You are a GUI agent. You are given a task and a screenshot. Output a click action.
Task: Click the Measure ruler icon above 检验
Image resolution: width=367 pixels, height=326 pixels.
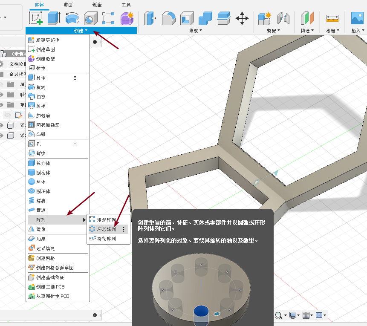[x=332, y=18]
